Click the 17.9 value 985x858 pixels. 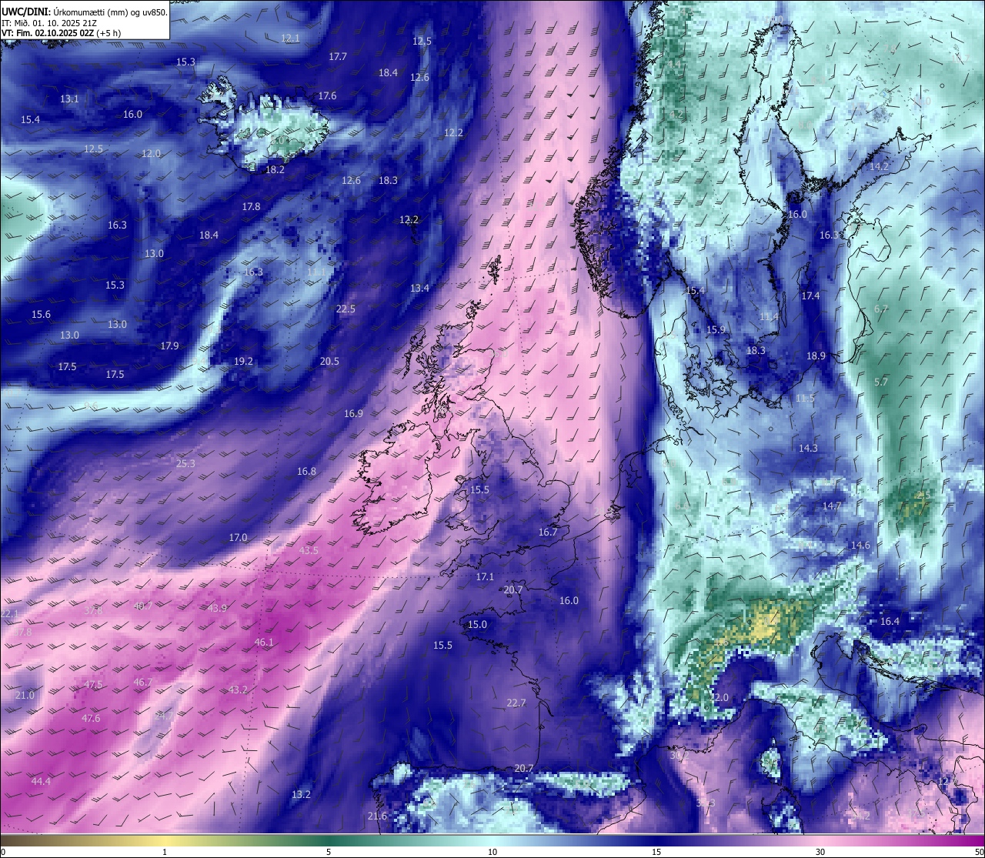(x=169, y=346)
